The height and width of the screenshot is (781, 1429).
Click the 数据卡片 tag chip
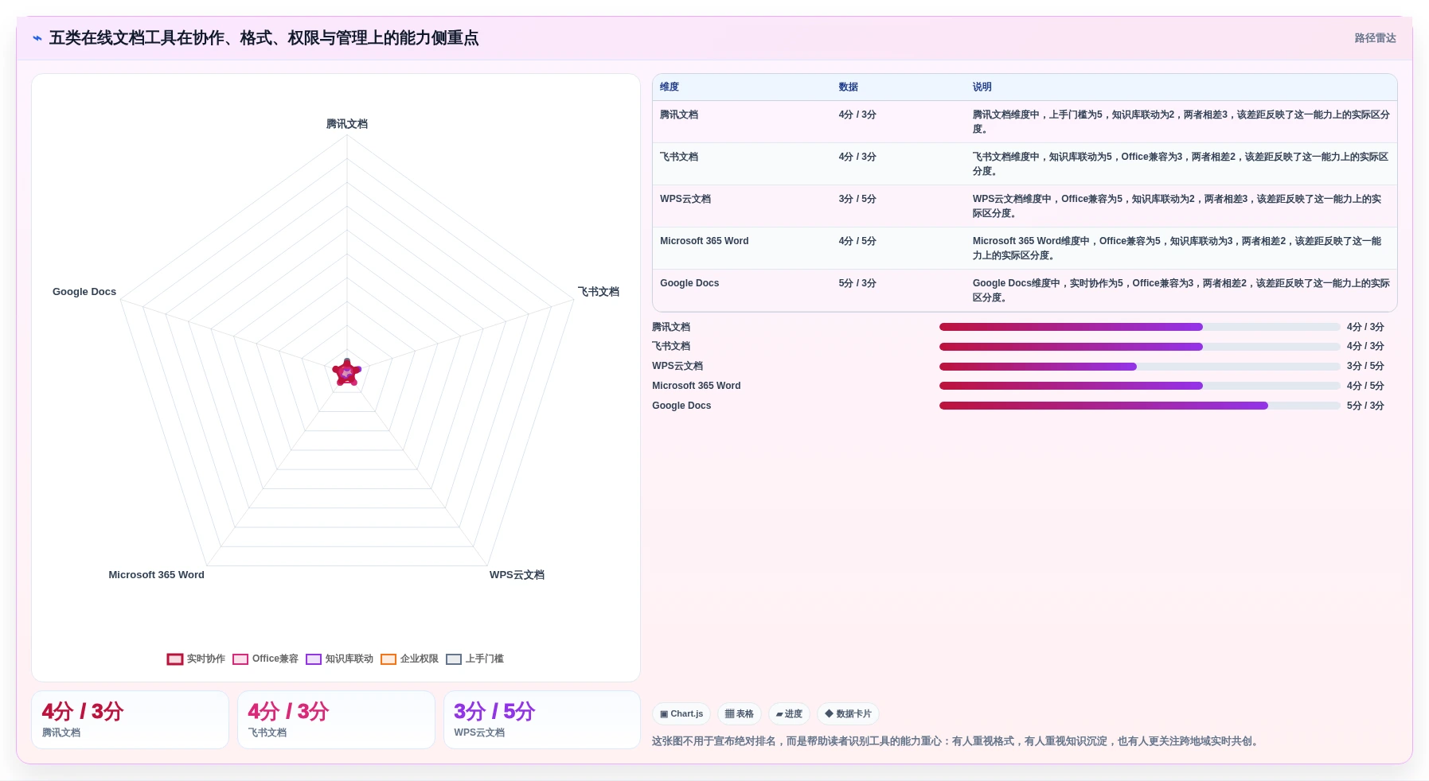pos(848,714)
